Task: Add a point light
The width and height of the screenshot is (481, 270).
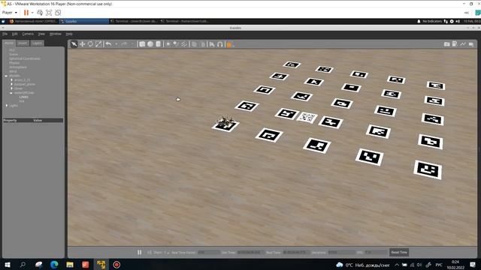Action: [x=168, y=44]
